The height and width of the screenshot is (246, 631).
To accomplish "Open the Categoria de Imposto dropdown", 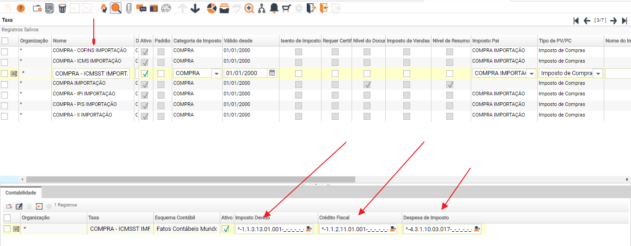I will point(216,73).
